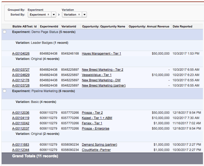
Task: Toggle Variation sort order button
Action: (72, 15)
